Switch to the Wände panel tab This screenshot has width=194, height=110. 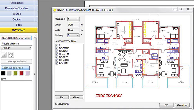(x=17, y=14)
